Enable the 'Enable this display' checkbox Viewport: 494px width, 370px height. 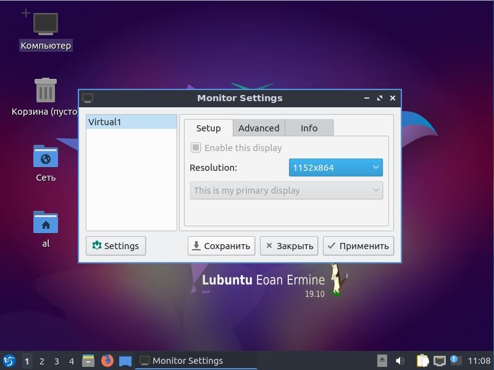click(195, 147)
